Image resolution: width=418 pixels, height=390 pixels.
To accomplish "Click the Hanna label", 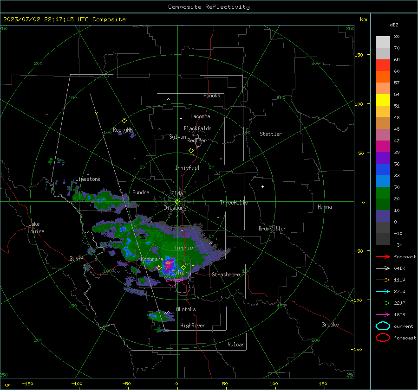I will click(325, 207).
